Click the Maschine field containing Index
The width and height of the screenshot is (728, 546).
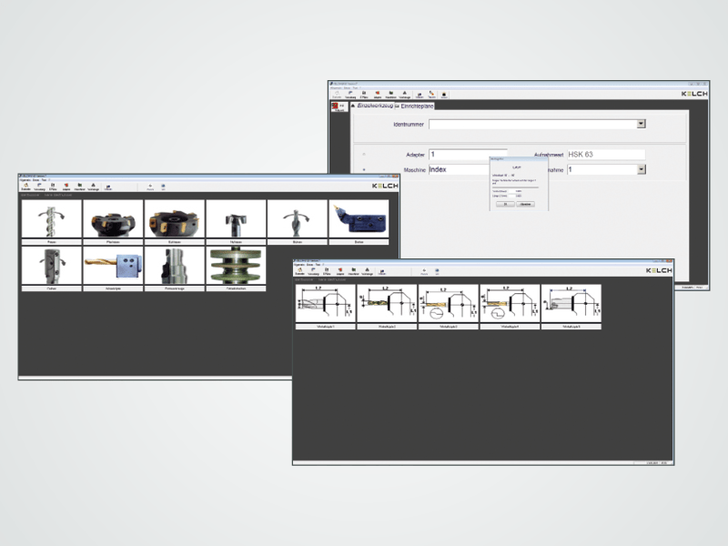click(x=459, y=169)
